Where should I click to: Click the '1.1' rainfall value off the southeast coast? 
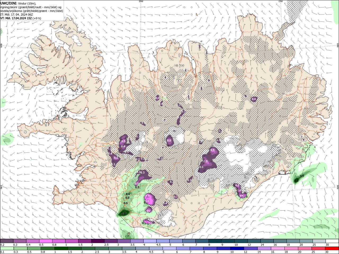302,176
